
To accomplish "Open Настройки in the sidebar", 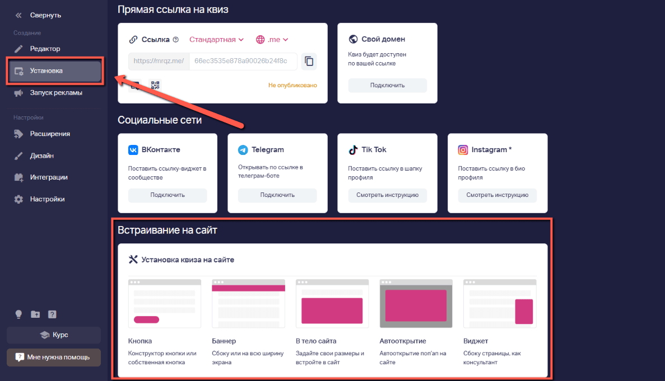I will tap(40, 199).
